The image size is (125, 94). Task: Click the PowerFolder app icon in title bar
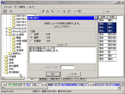click(x=3, y=3)
